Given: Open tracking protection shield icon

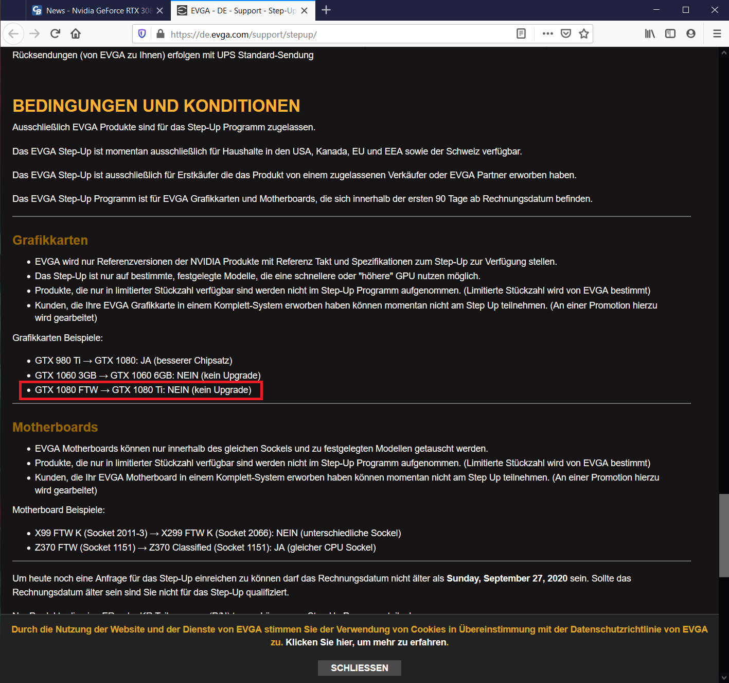Looking at the screenshot, I should pos(142,34).
